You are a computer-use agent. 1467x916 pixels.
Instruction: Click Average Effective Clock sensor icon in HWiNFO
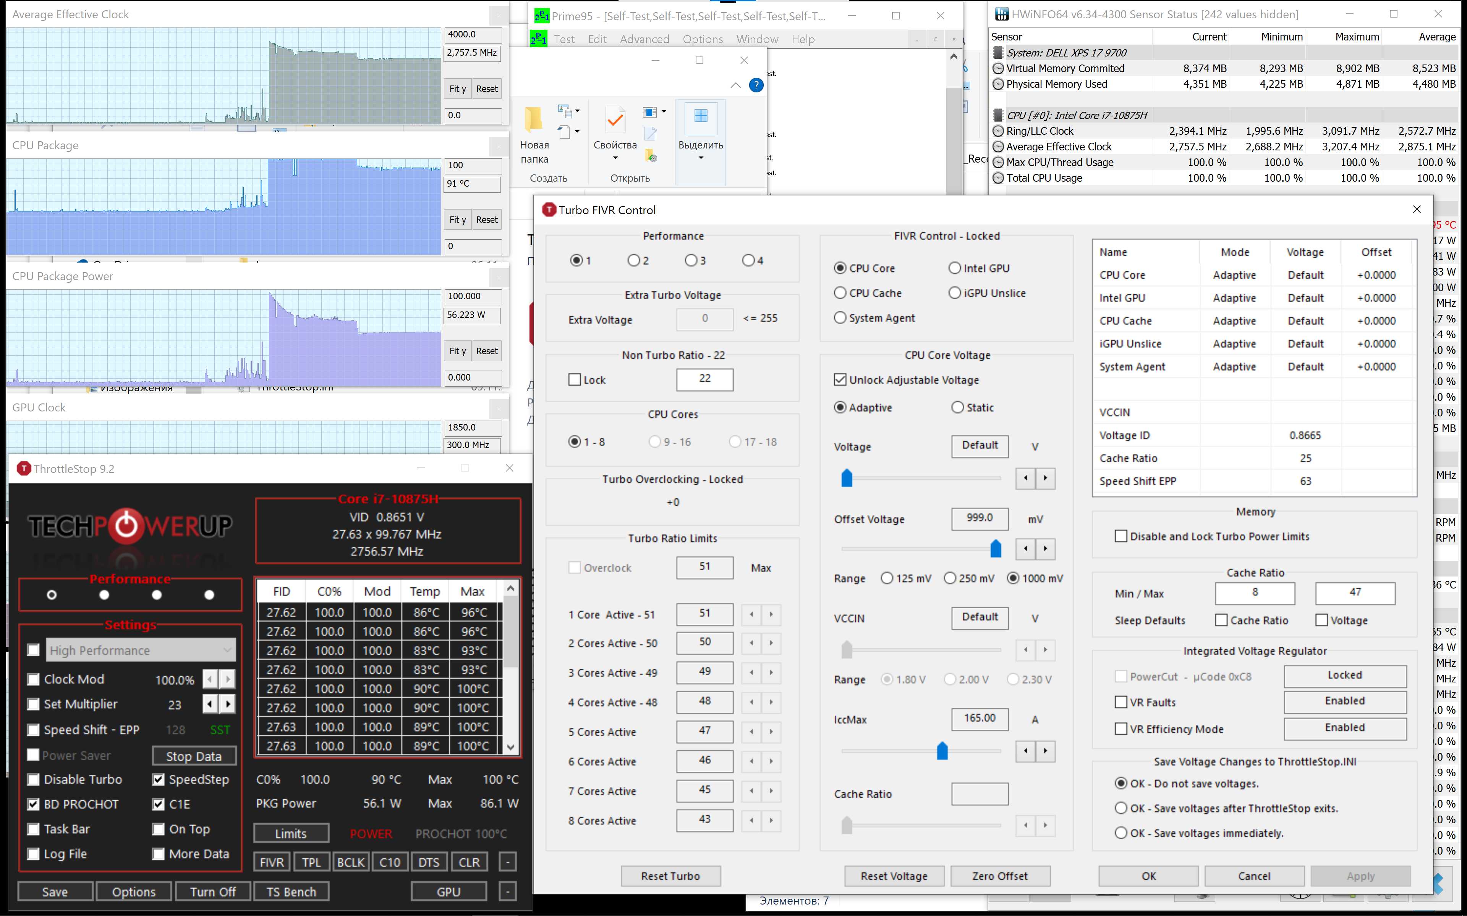998,147
